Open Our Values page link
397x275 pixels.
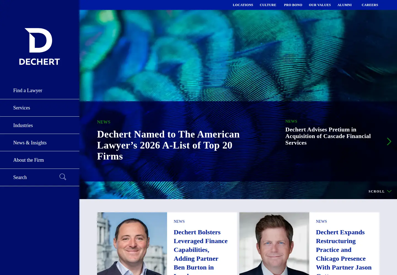click(320, 5)
